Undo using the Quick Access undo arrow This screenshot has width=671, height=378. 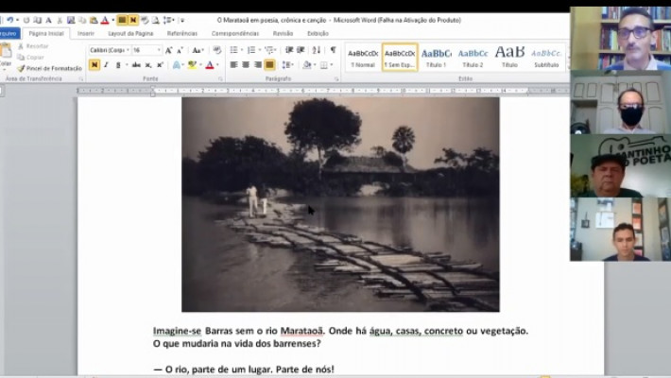9,20
